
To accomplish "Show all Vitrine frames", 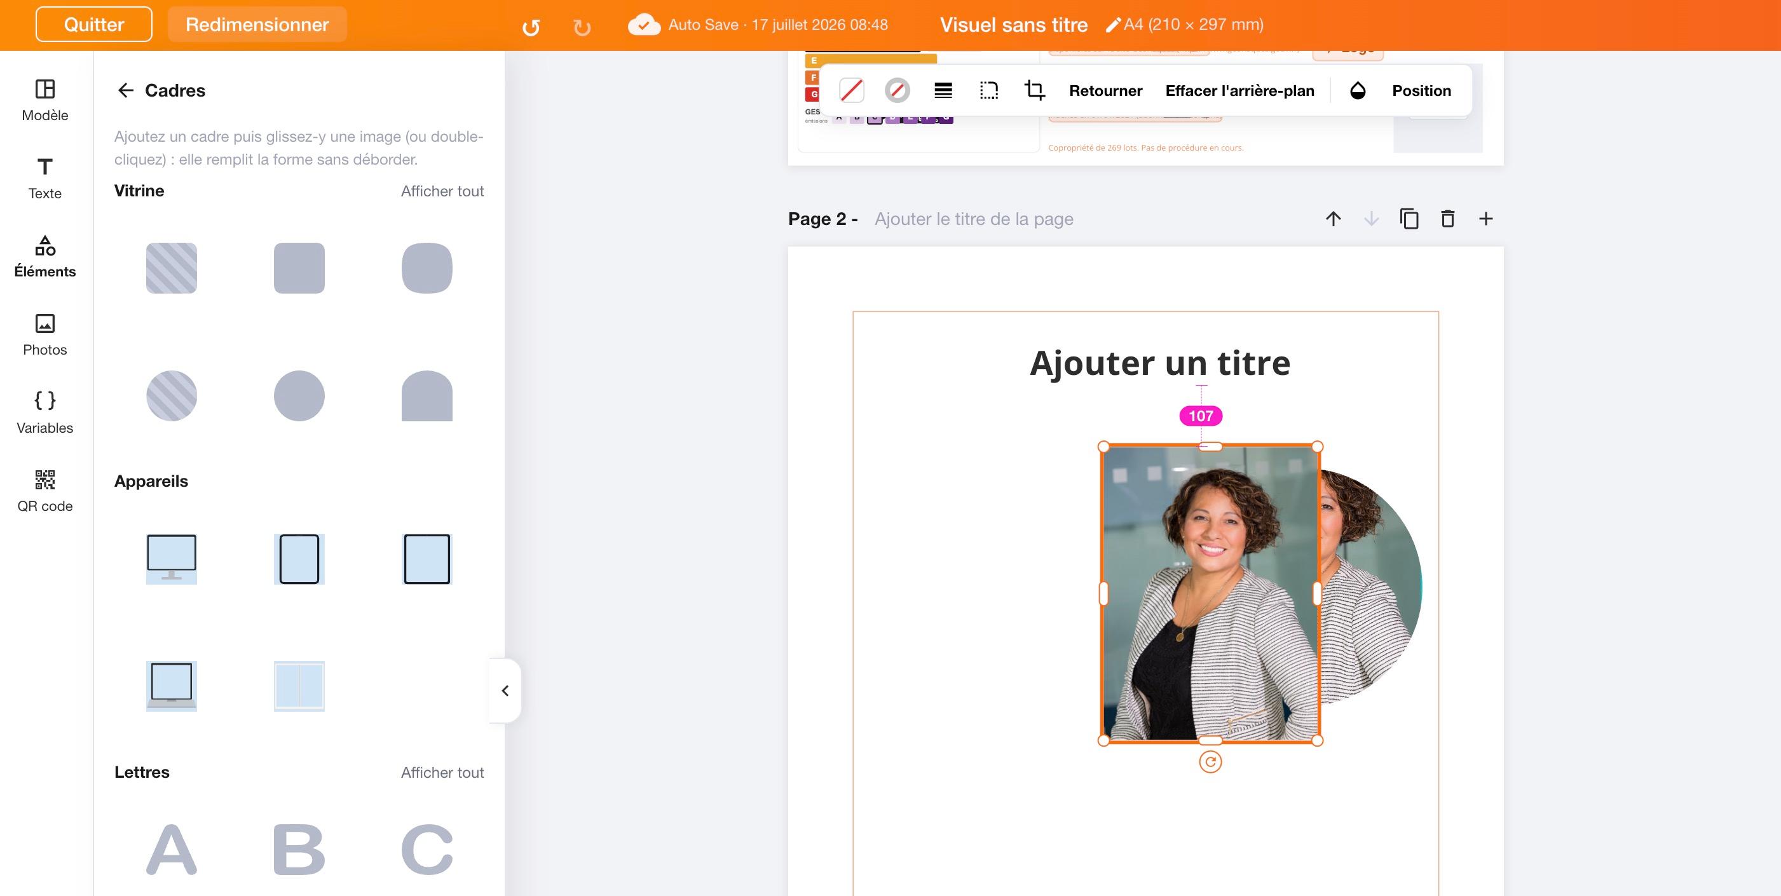I will pyautogui.click(x=442, y=191).
